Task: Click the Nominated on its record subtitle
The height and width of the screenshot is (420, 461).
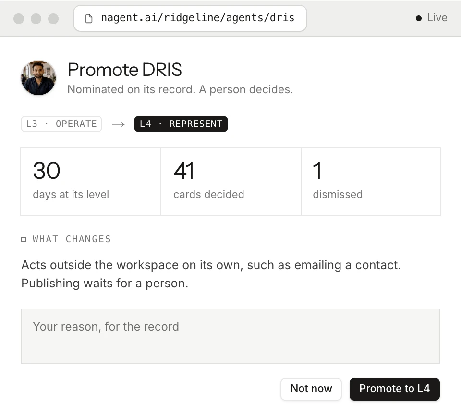Action: pos(180,90)
